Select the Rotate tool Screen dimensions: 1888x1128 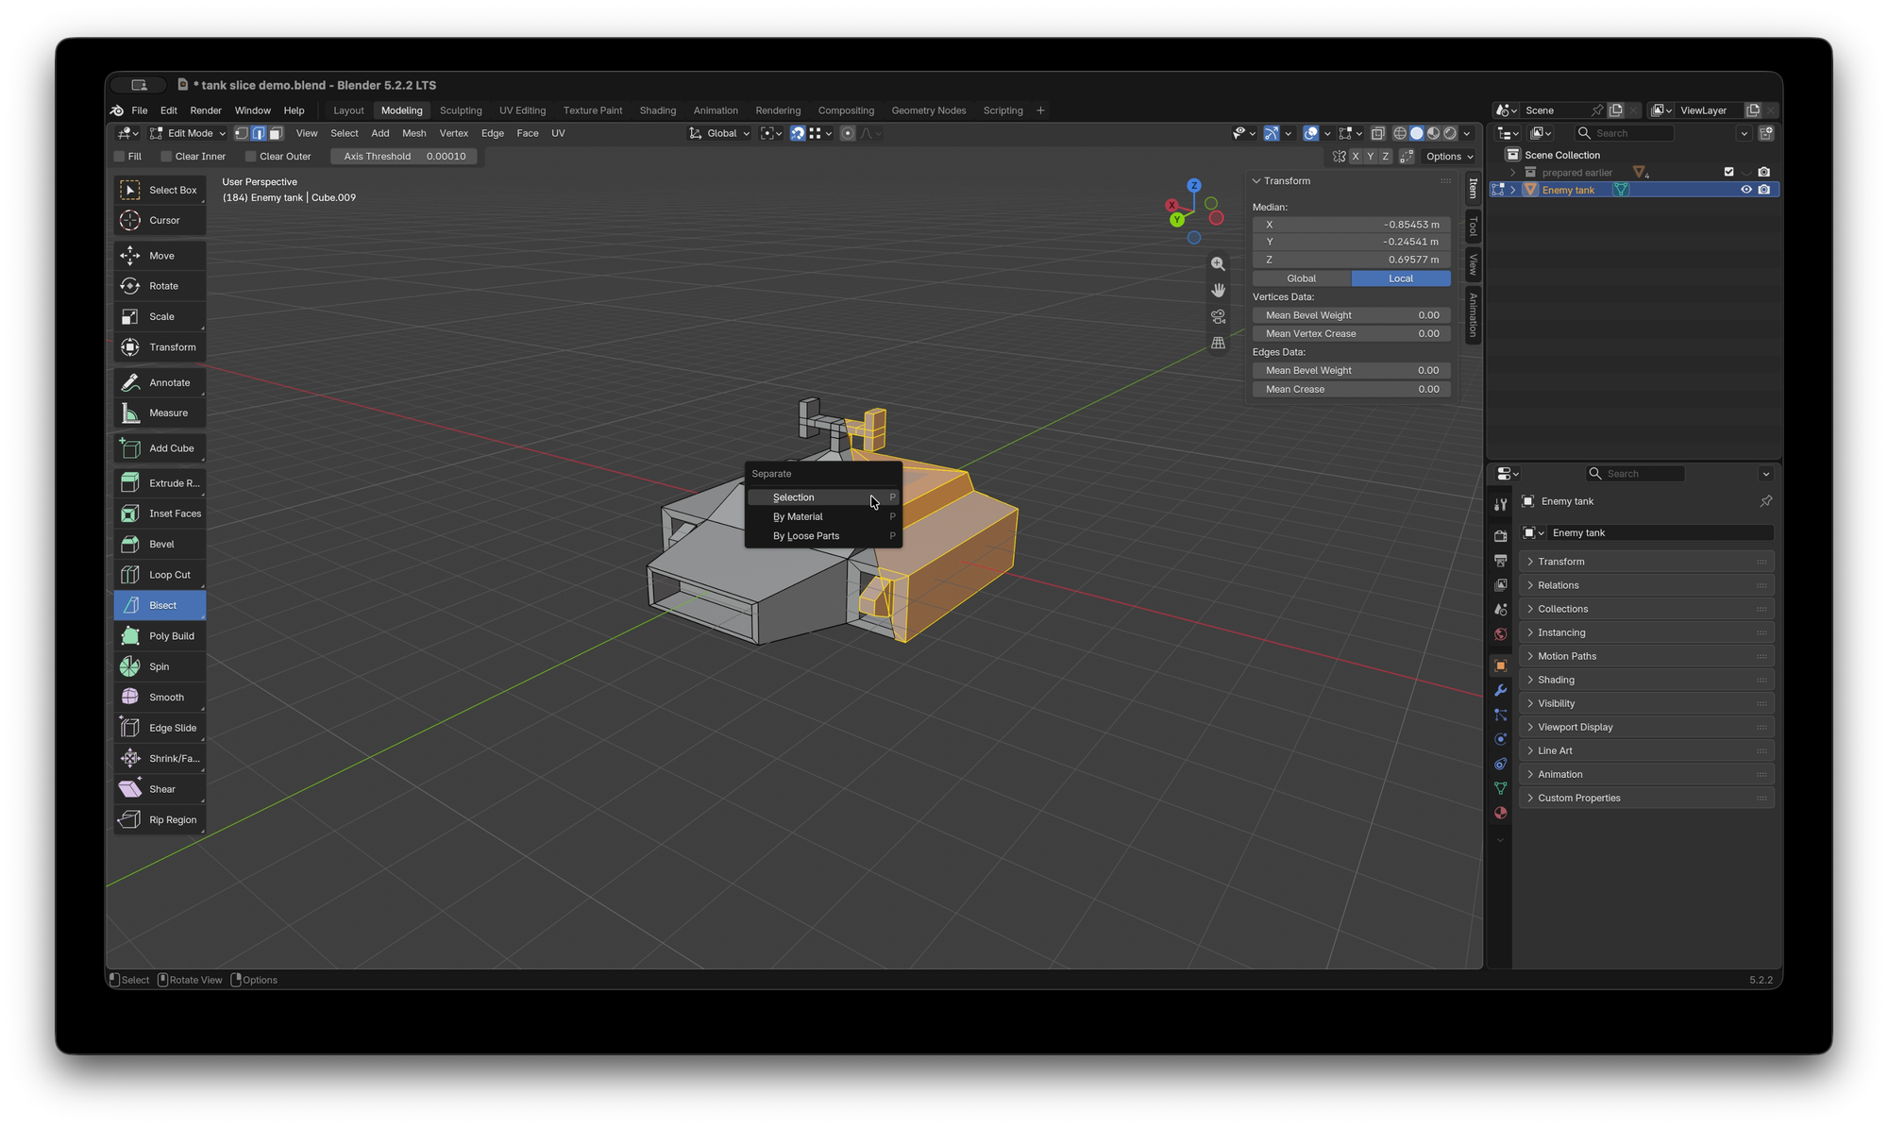(x=160, y=286)
